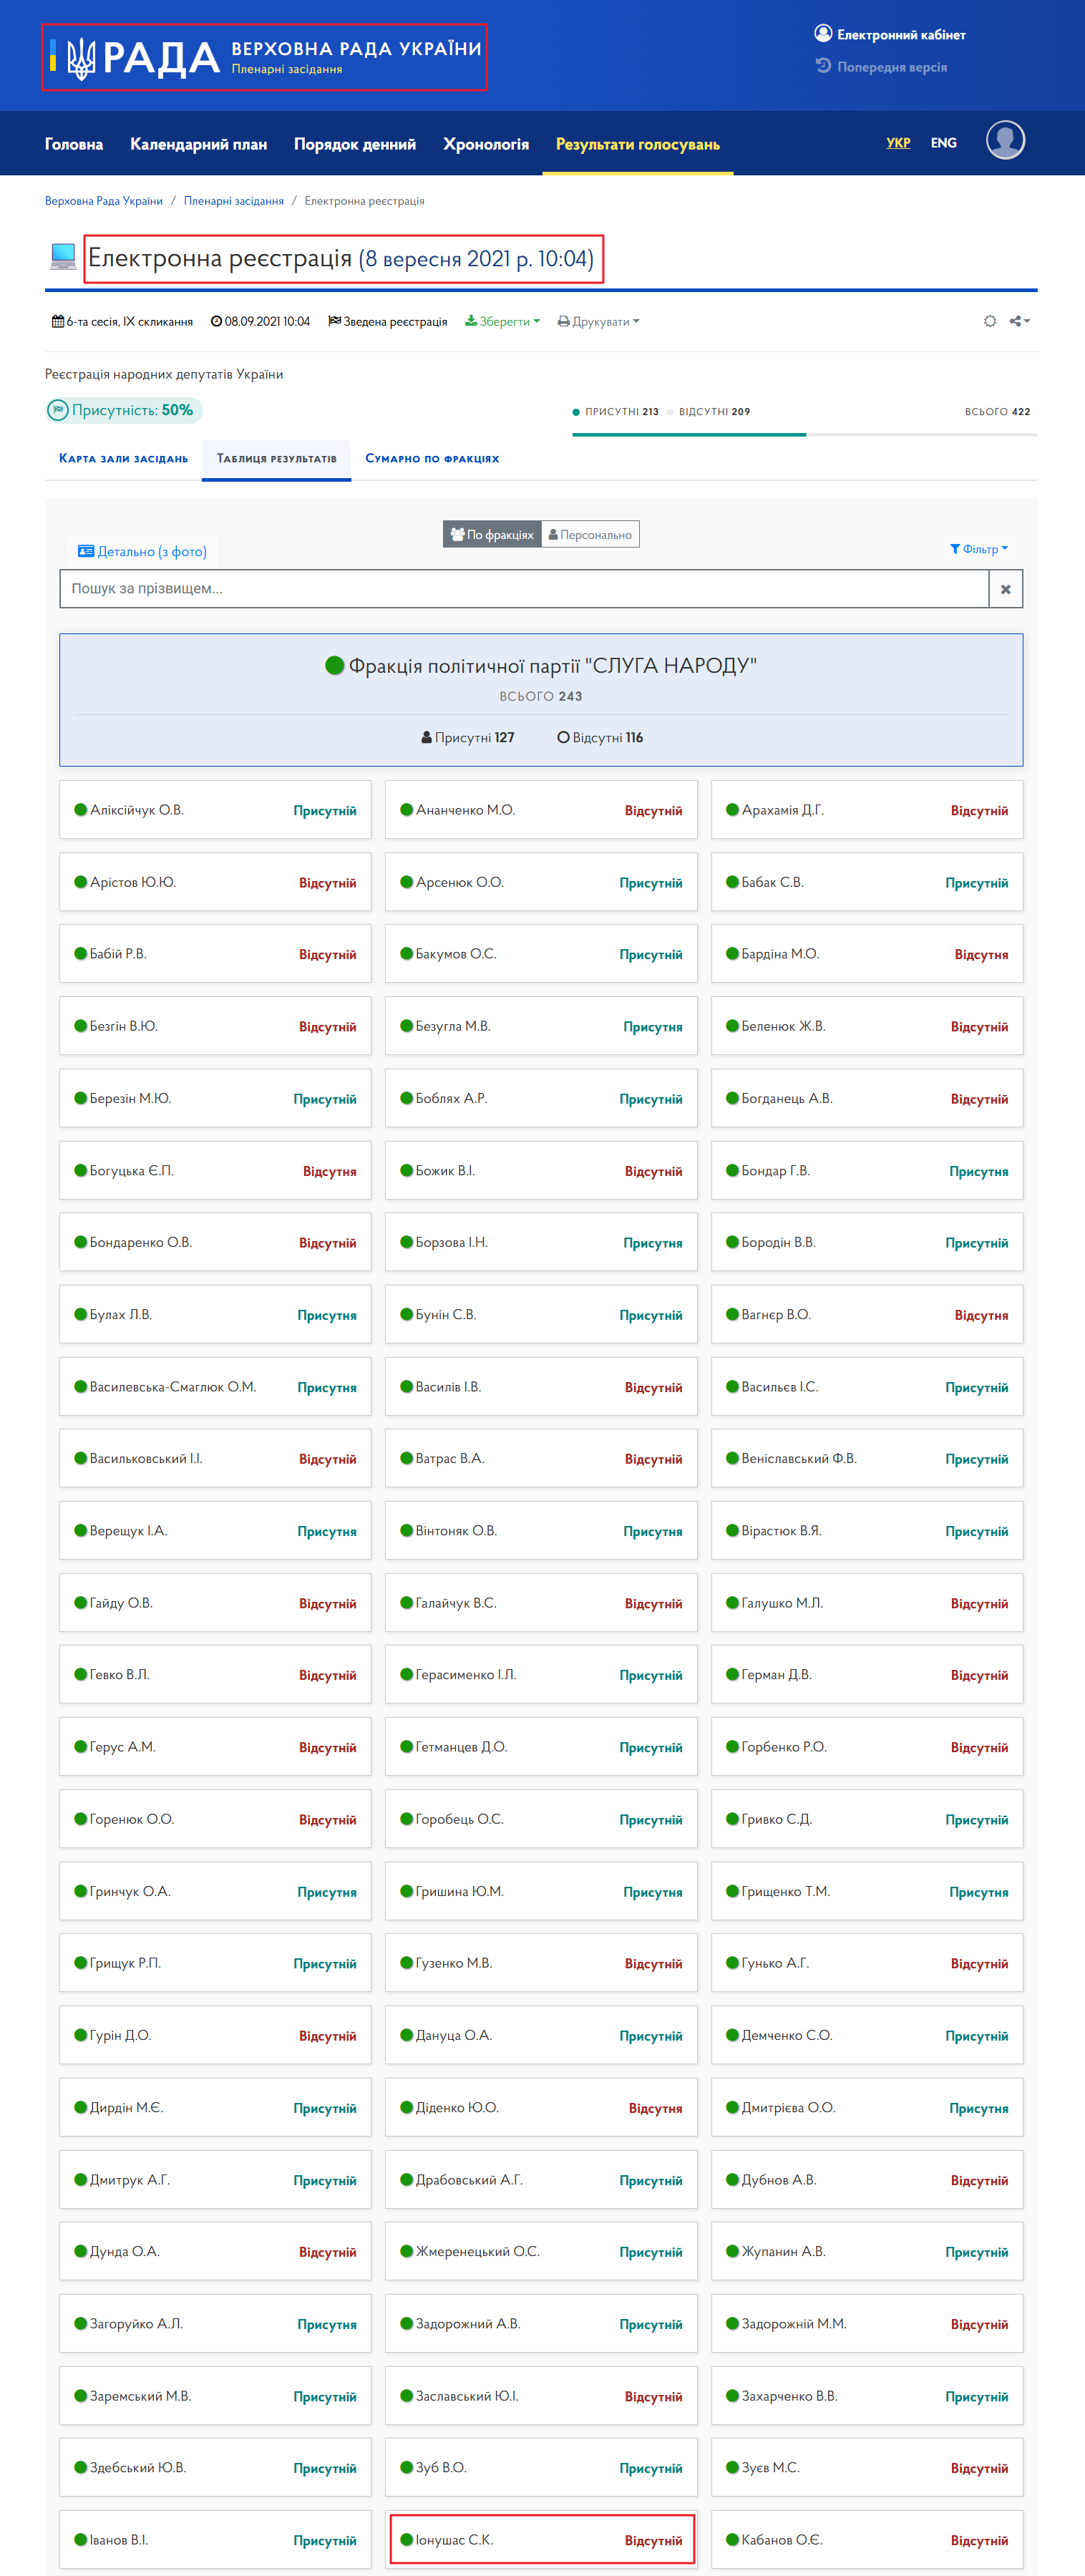Click the Пошук за прізвищем search field
Screen dimensions: 1085x2576
point(524,589)
